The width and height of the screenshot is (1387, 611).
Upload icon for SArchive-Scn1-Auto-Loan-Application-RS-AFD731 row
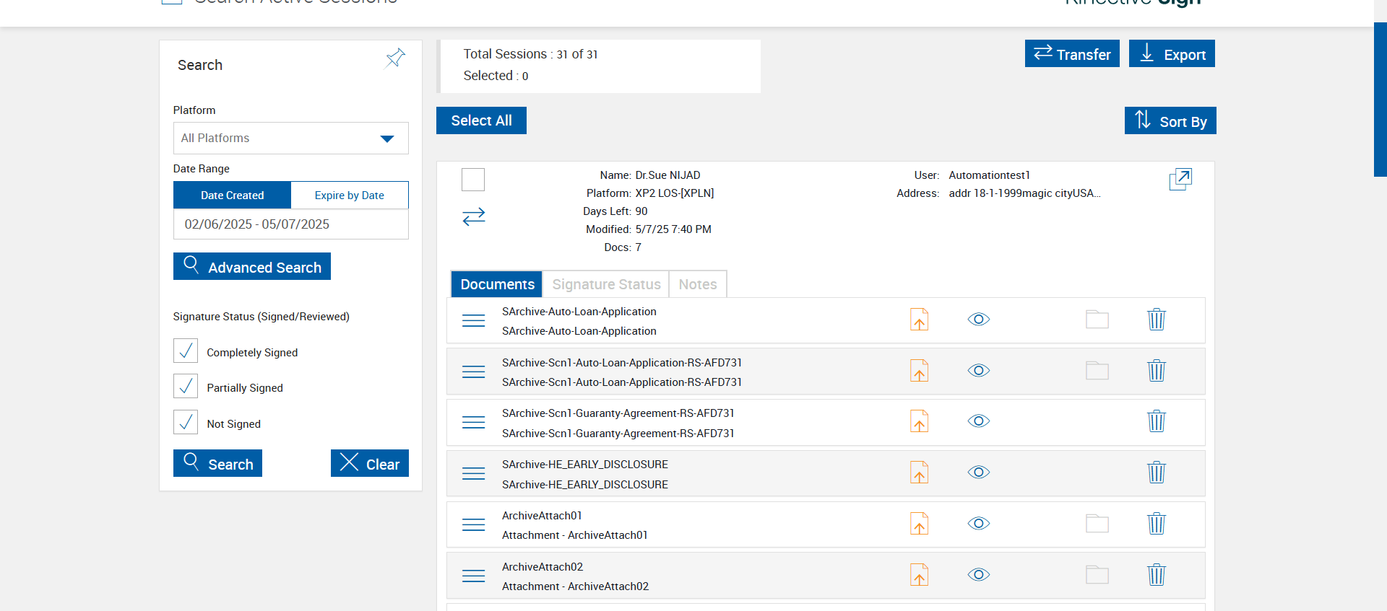click(919, 371)
